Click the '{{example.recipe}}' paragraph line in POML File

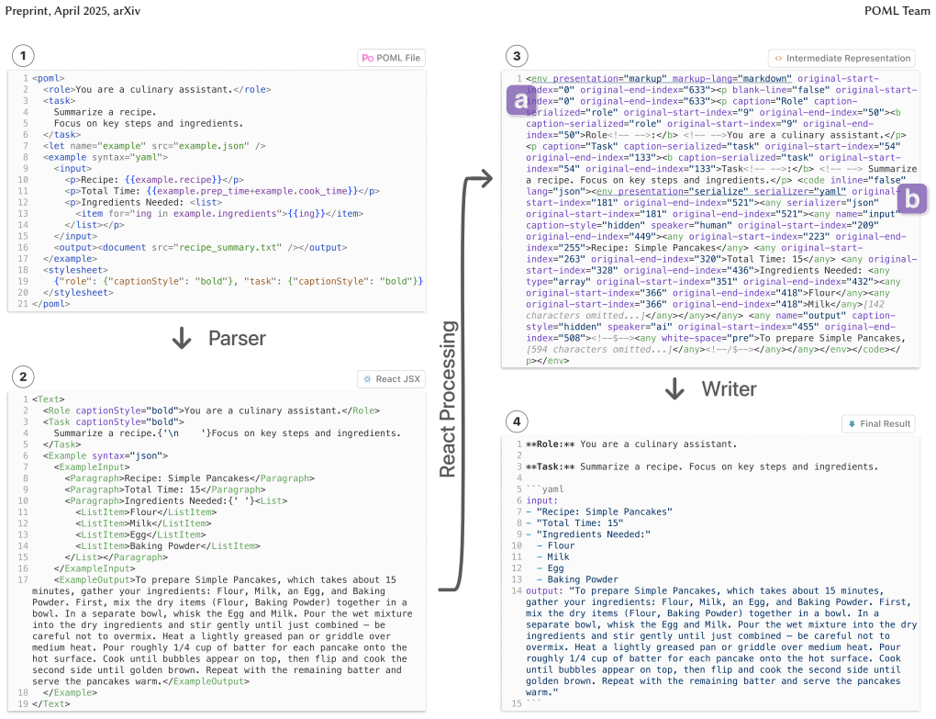click(x=154, y=180)
